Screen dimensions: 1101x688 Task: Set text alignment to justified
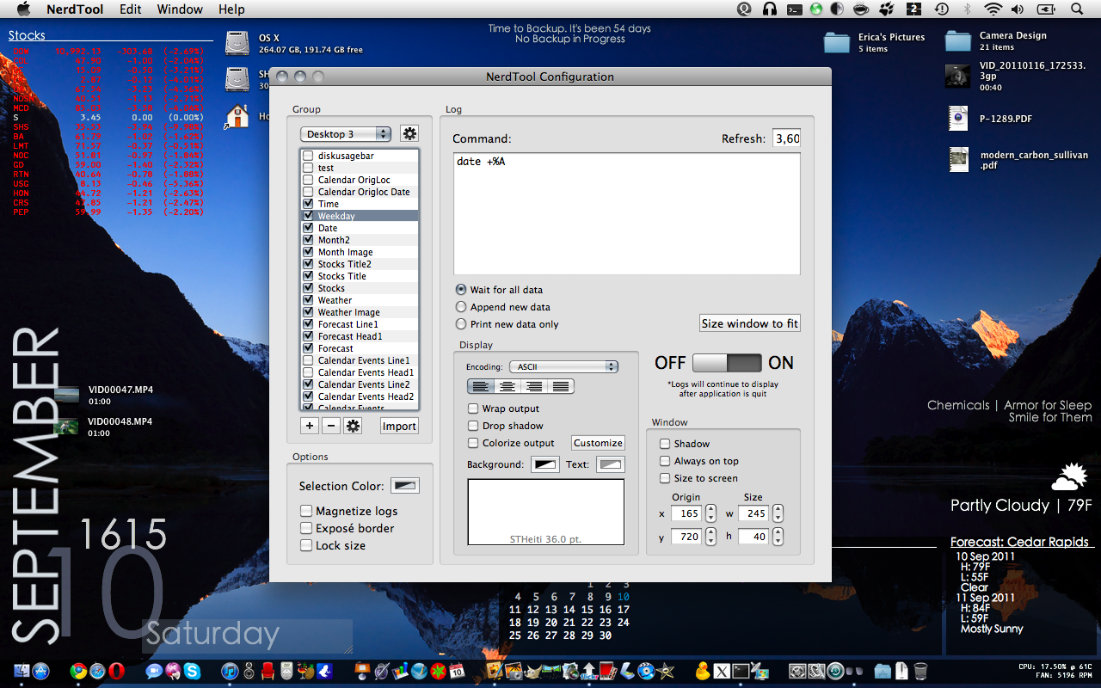(562, 387)
